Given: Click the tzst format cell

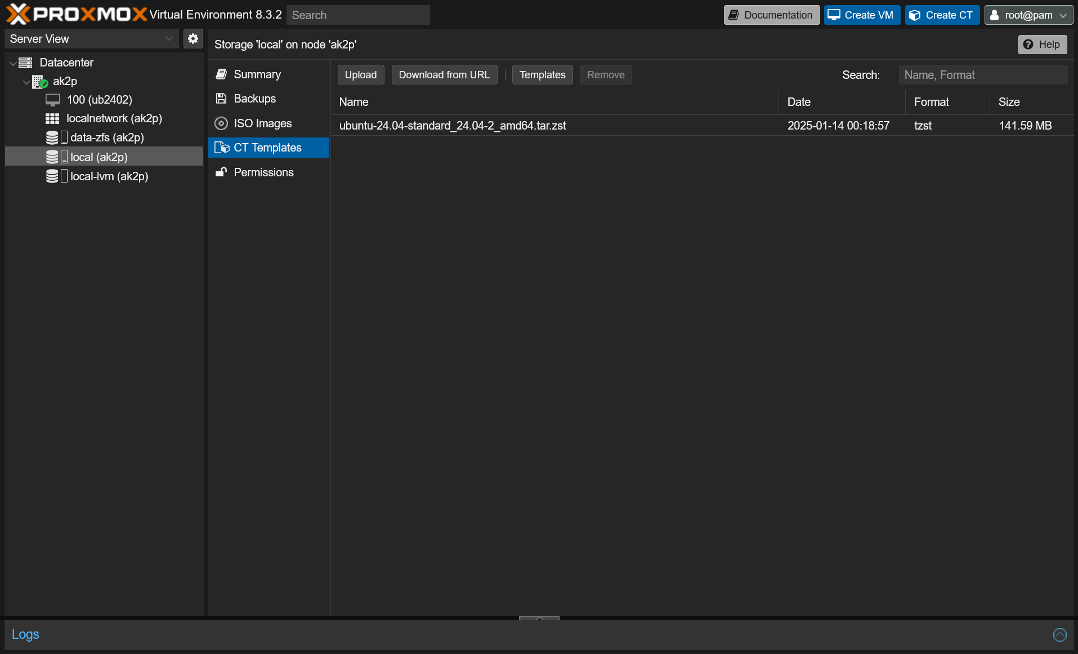Looking at the screenshot, I should coord(923,126).
